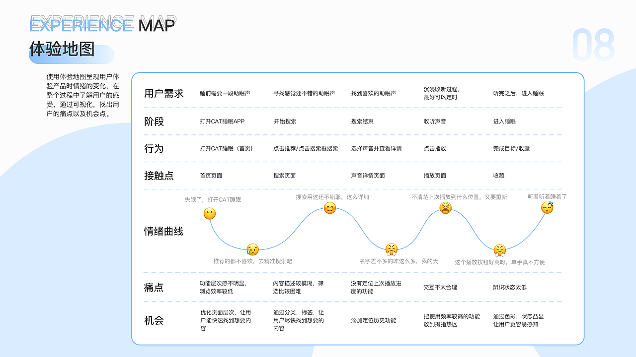Click the caption '这个播放按钮好高呀，单手真不方便'
The image size is (636, 357).
(x=500, y=262)
